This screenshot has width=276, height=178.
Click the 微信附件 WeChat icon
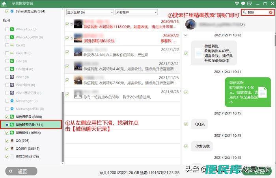click(x=12, y=133)
